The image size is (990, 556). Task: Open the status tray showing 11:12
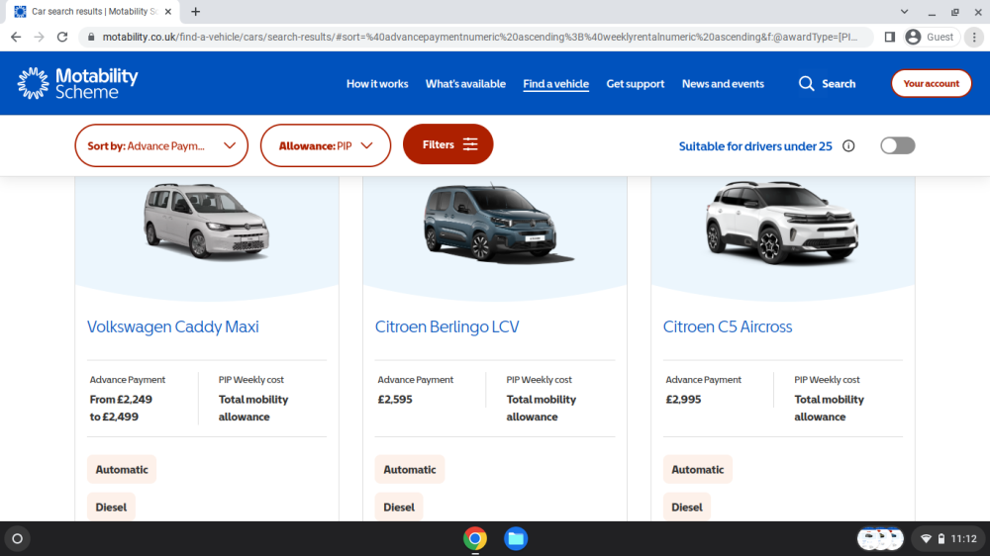pyautogui.click(x=949, y=538)
